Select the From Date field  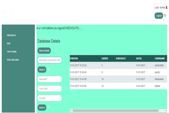pyautogui.click(x=50, y=89)
